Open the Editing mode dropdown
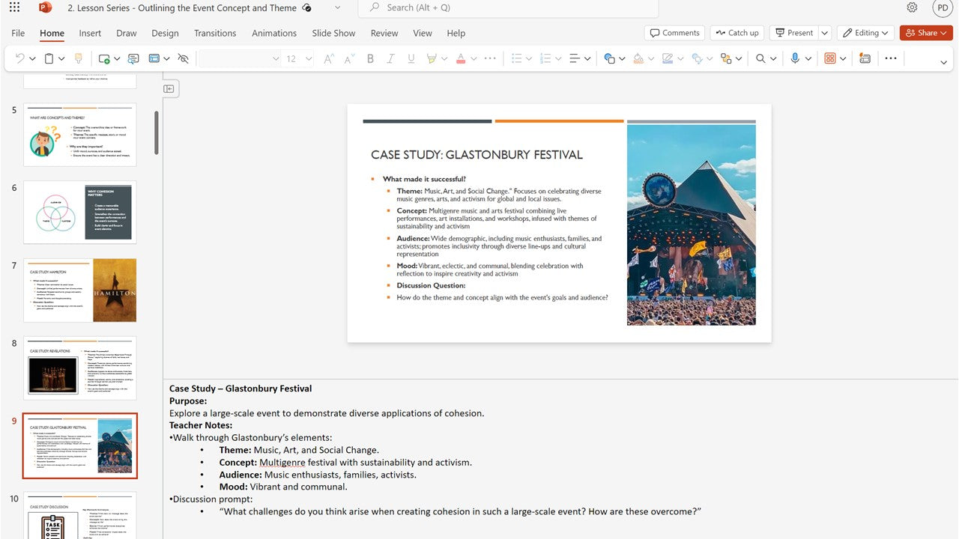959x539 pixels. coord(865,33)
